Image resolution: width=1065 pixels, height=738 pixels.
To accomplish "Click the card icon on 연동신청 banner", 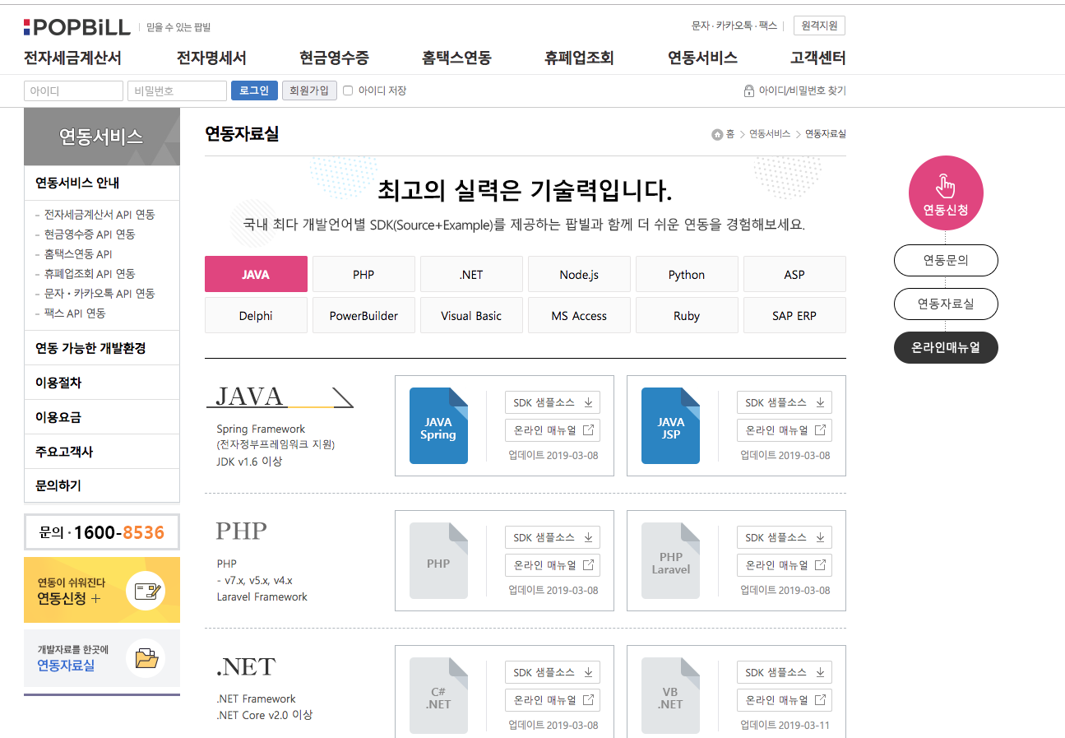I will click(146, 590).
